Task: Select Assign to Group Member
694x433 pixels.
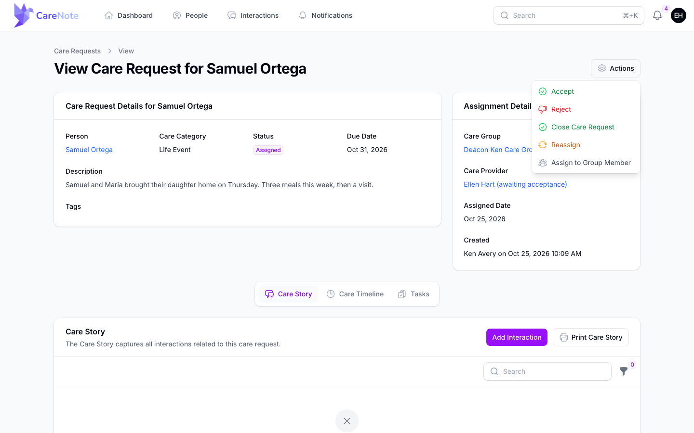Action: [x=586, y=163]
